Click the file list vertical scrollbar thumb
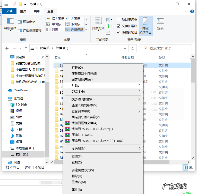 click(193, 70)
